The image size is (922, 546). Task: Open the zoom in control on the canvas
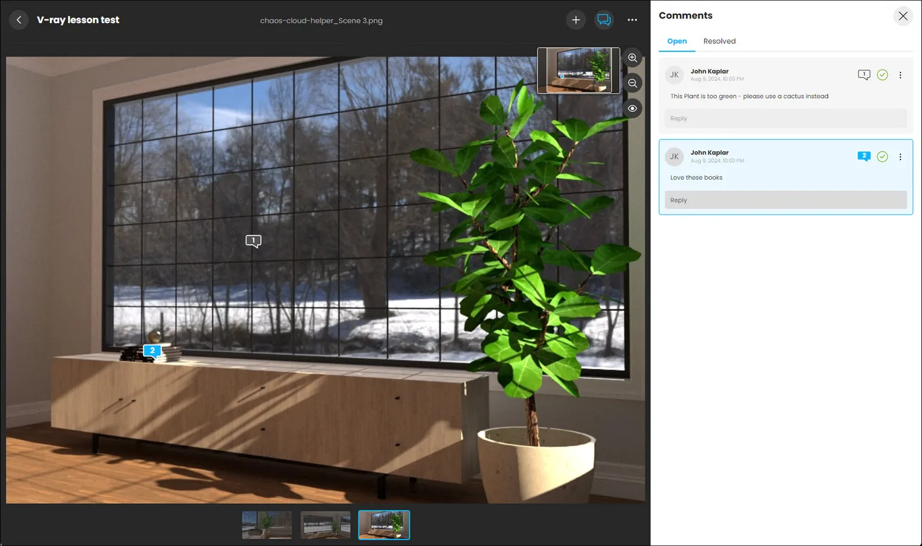coord(632,58)
